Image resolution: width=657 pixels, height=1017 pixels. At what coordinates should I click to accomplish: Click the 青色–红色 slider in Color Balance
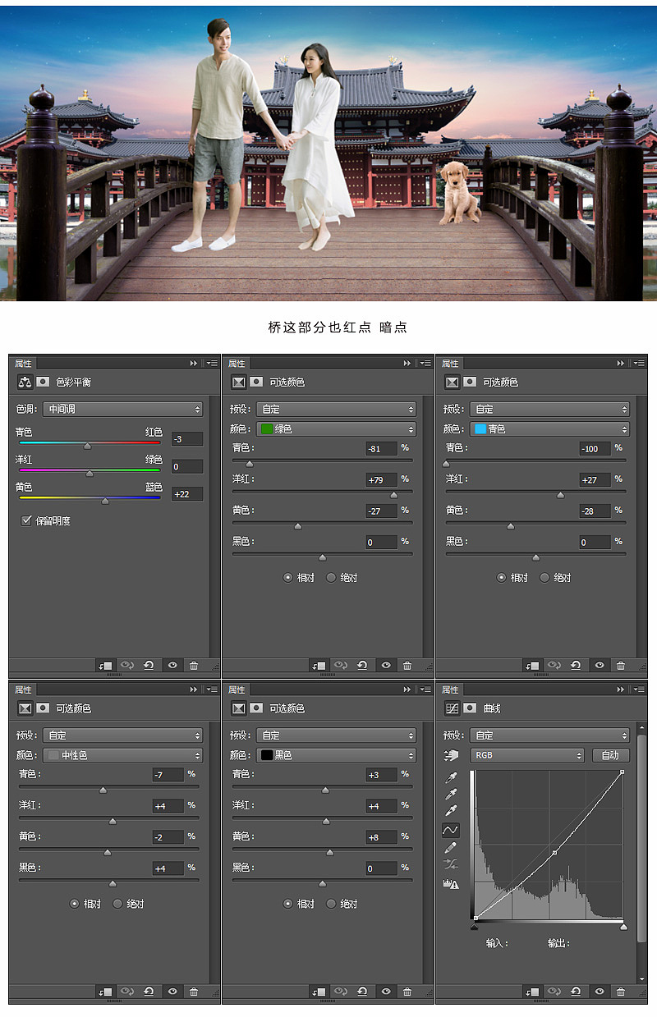(x=90, y=444)
